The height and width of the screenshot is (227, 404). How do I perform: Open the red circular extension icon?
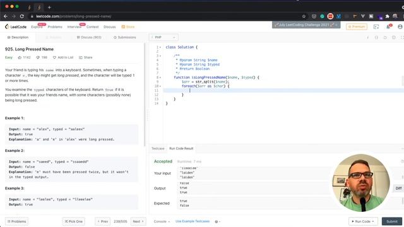click(x=330, y=16)
